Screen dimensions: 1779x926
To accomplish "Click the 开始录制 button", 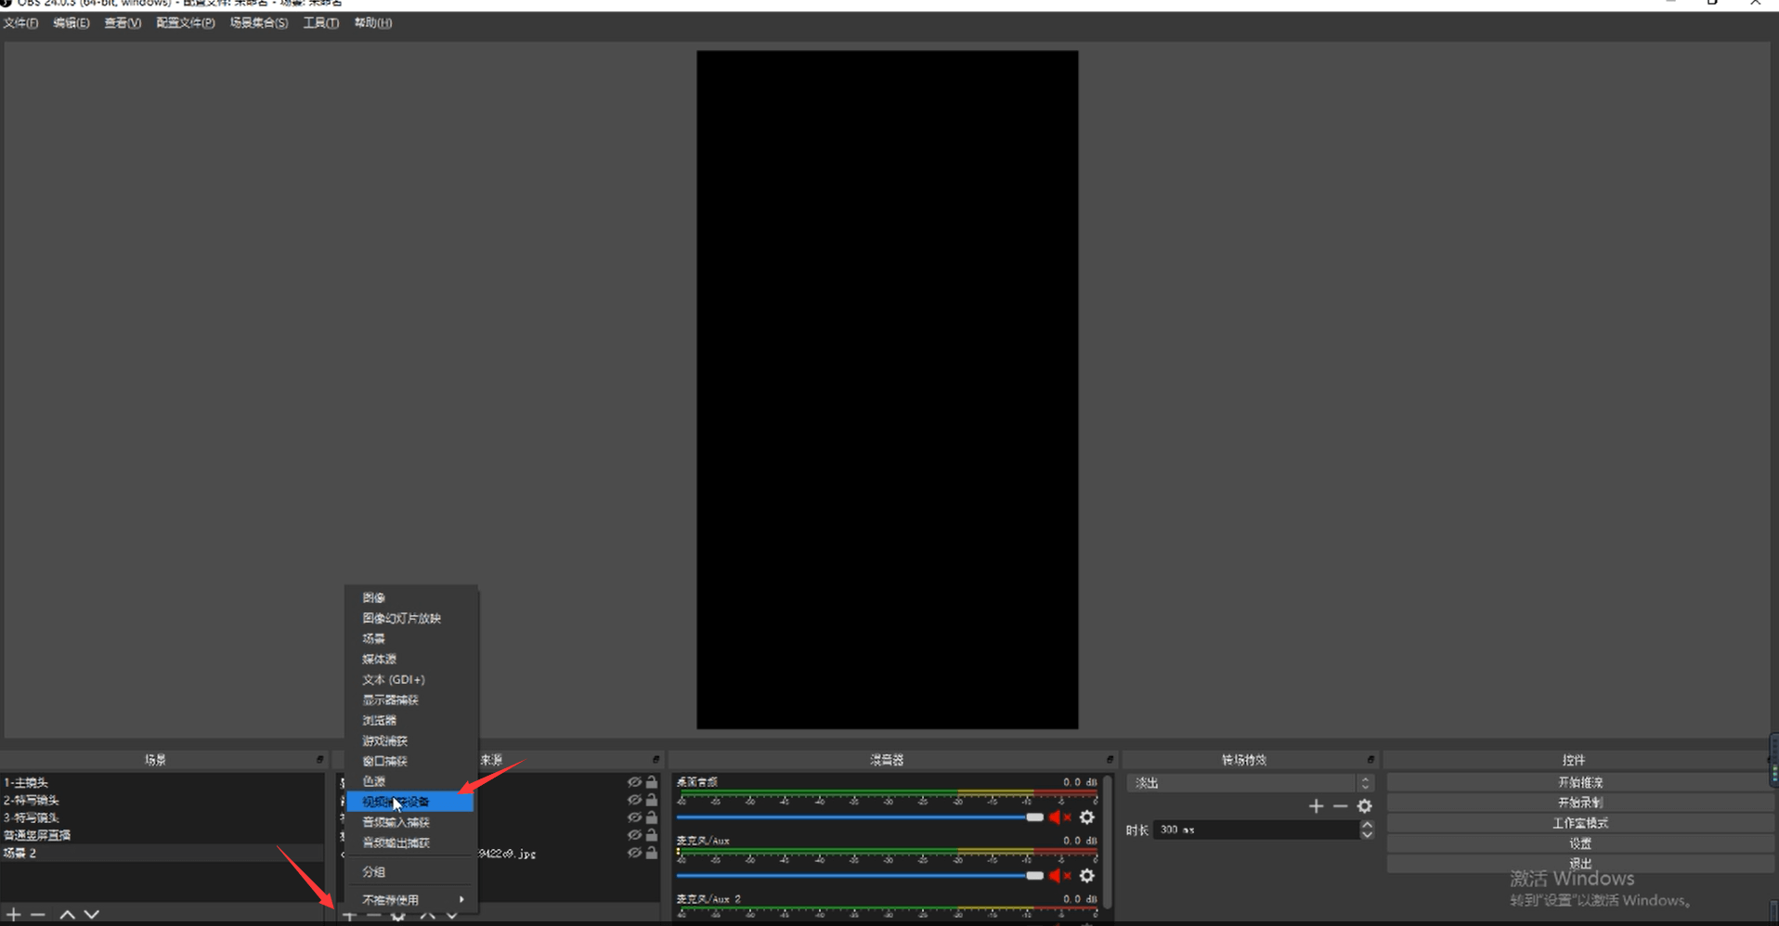I will [1579, 803].
